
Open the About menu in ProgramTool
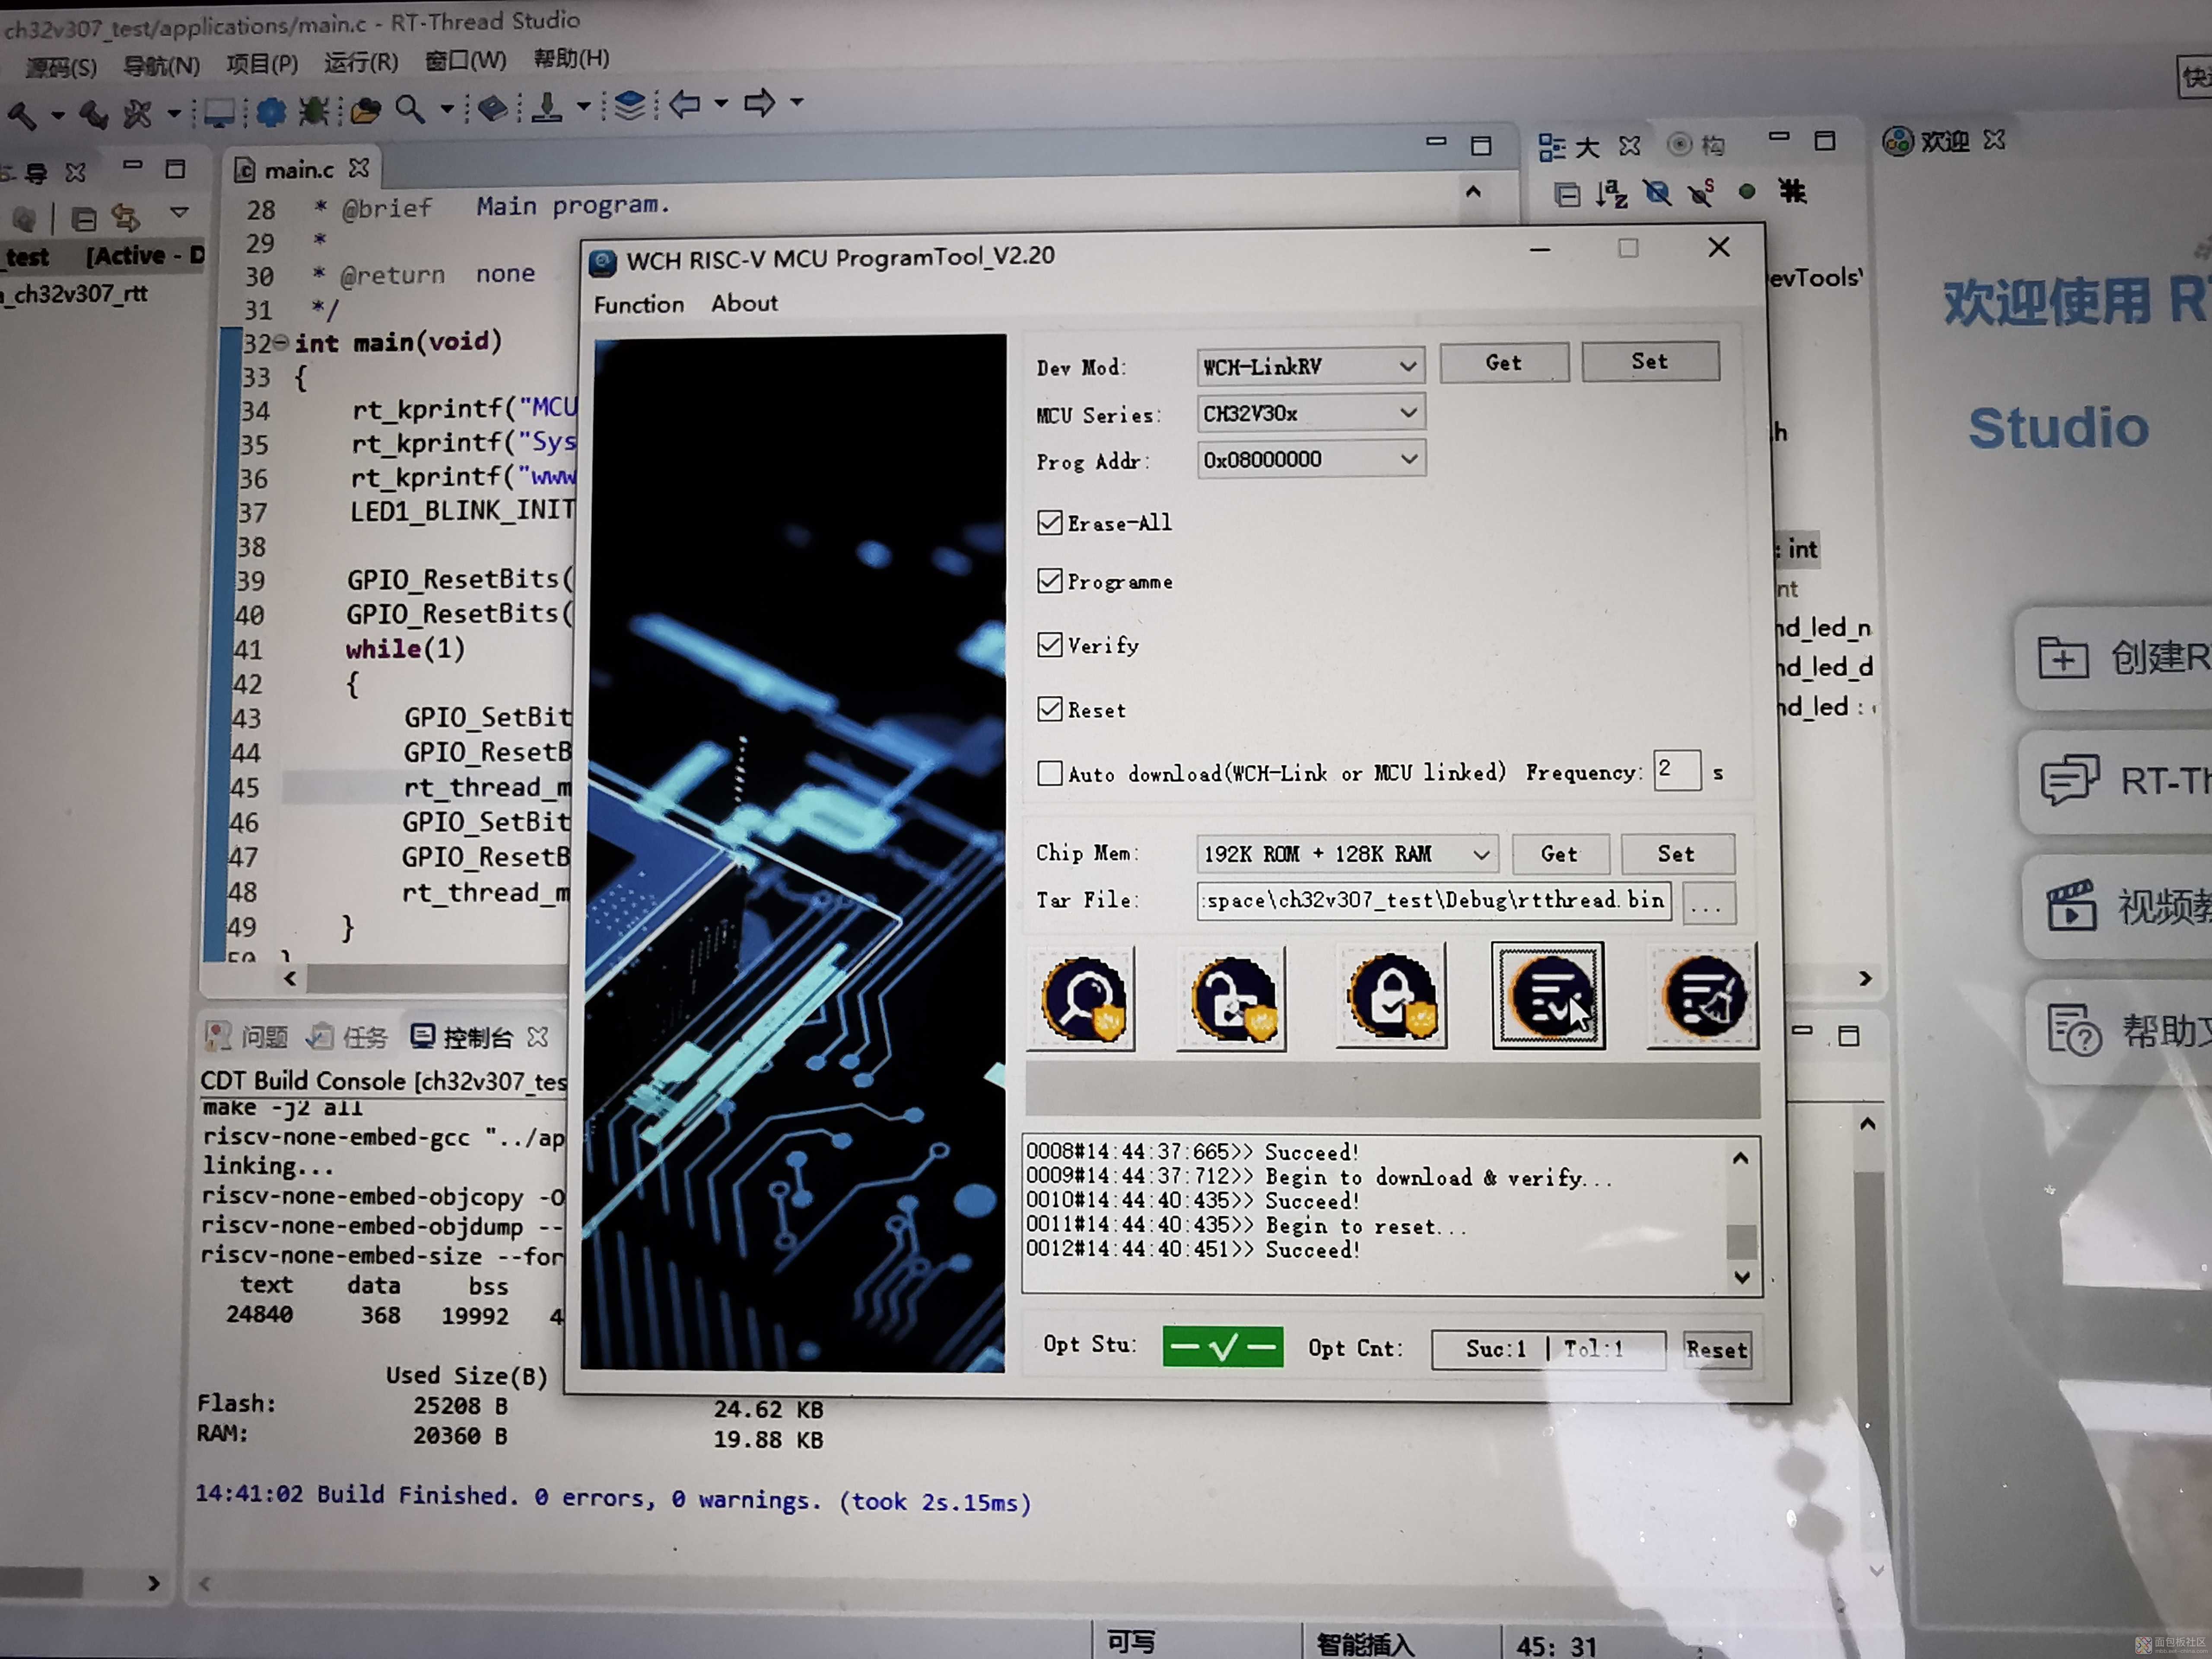744,303
